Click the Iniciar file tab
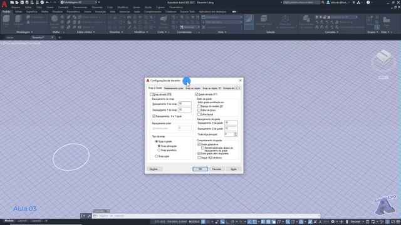Screen dimensions: 401x225 point(10,37)
